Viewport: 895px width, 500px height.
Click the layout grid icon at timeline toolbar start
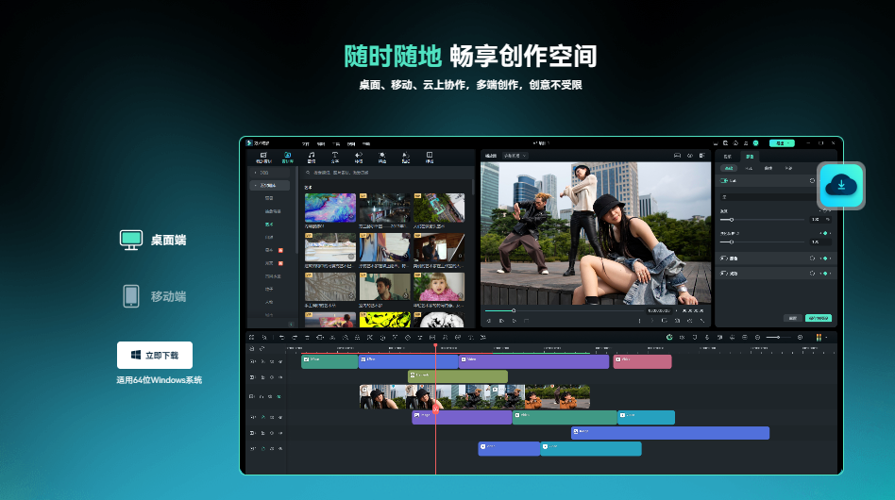[x=252, y=338]
